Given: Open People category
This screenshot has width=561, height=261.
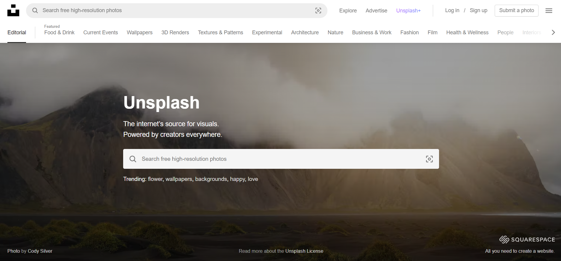Looking at the screenshot, I should [x=505, y=33].
